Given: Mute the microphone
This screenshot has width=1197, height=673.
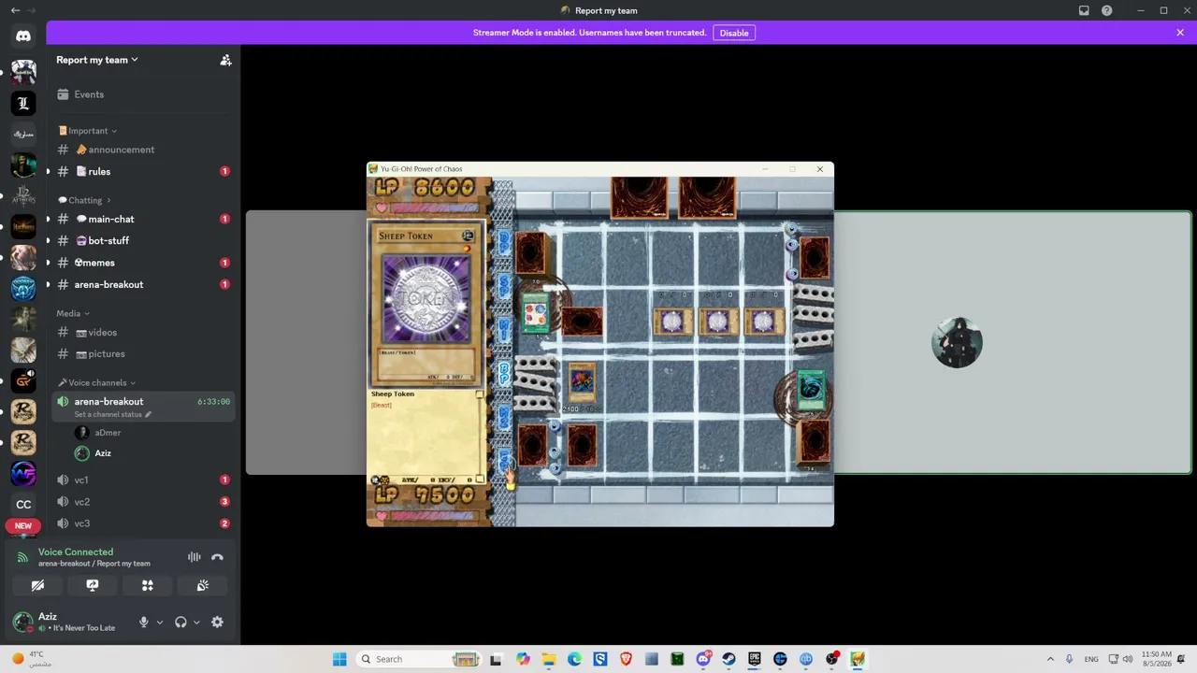Looking at the screenshot, I should coord(144,623).
